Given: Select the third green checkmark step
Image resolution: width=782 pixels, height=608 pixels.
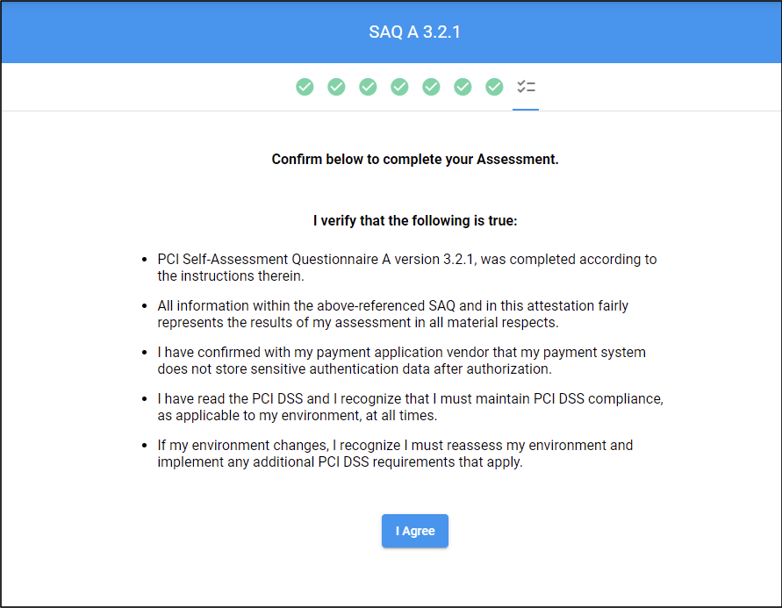Looking at the screenshot, I should coord(368,87).
